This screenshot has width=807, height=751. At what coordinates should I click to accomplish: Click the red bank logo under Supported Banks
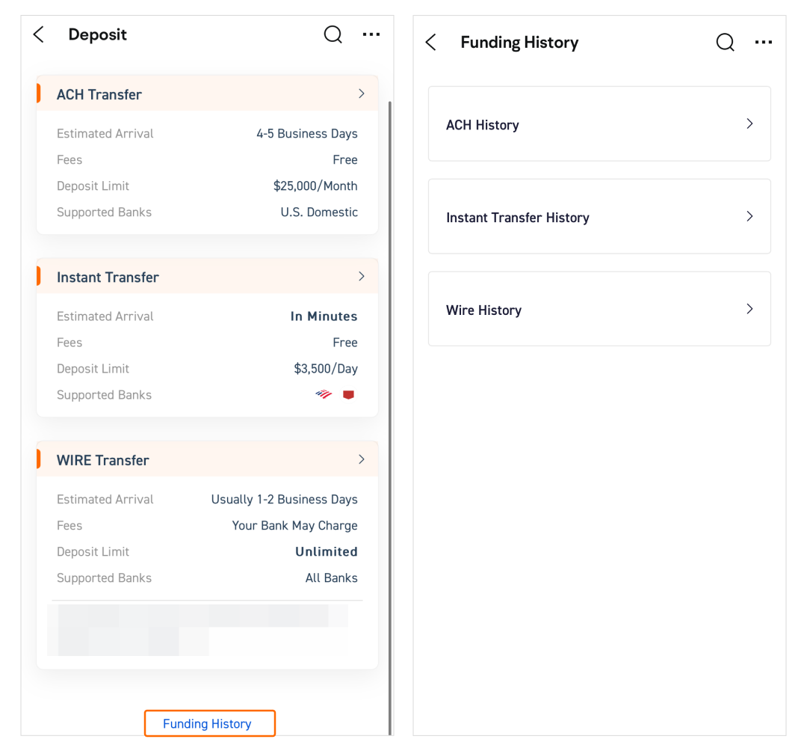[348, 394]
